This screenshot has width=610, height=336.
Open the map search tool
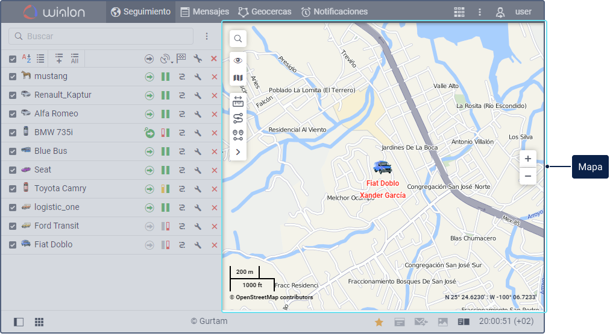pos(238,39)
